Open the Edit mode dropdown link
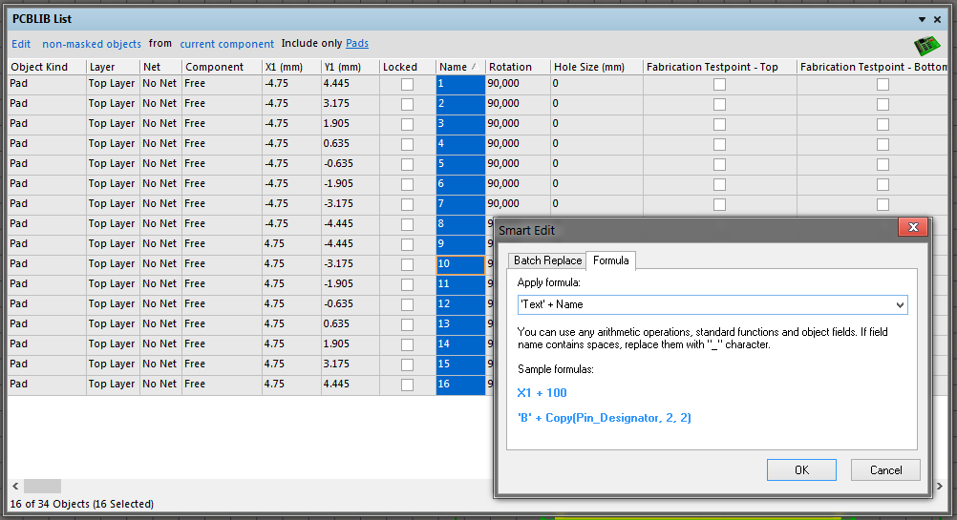The height and width of the screenshot is (520, 957). [x=21, y=44]
